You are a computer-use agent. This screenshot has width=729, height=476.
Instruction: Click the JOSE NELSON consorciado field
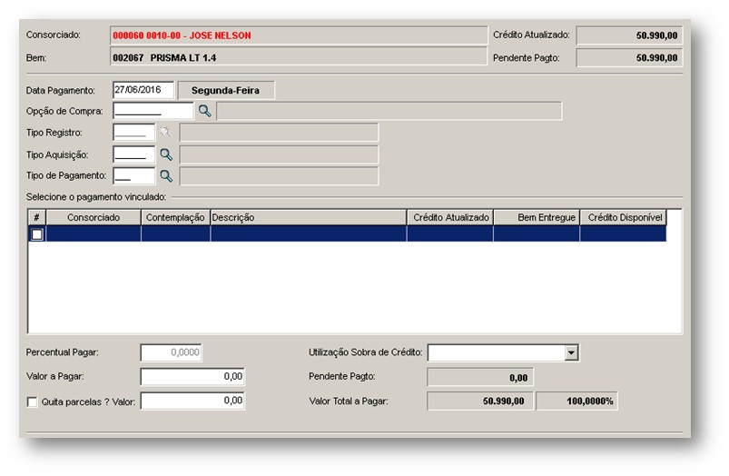point(299,35)
